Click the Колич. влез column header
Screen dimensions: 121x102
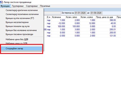(73, 17)
